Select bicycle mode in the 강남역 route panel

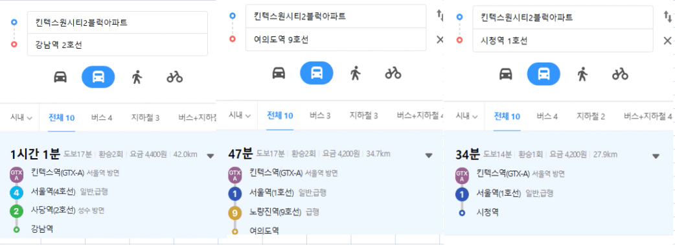click(x=175, y=77)
